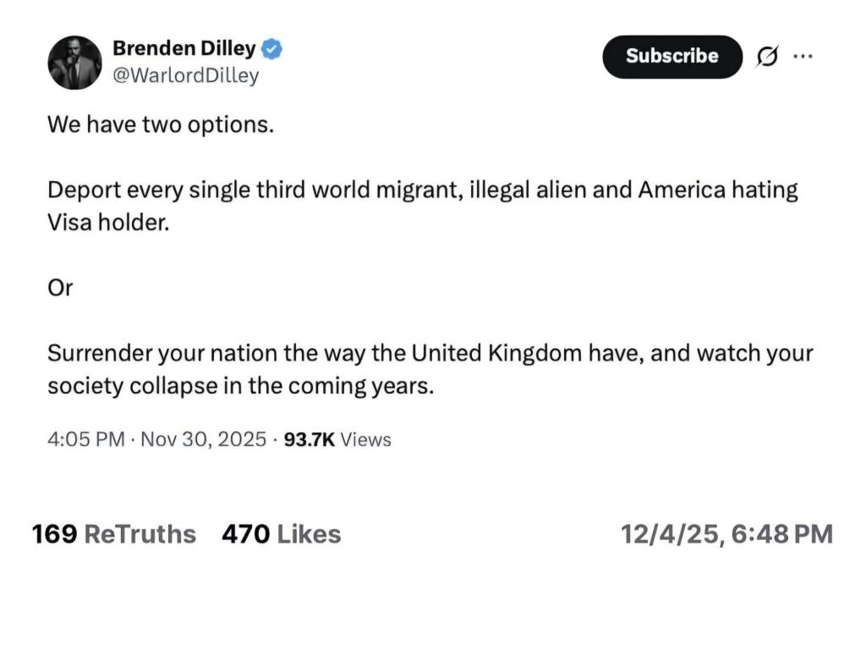The width and height of the screenshot is (866, 650).
Task: Open the @WarlordDilley handle link
Action: (185, 75)
